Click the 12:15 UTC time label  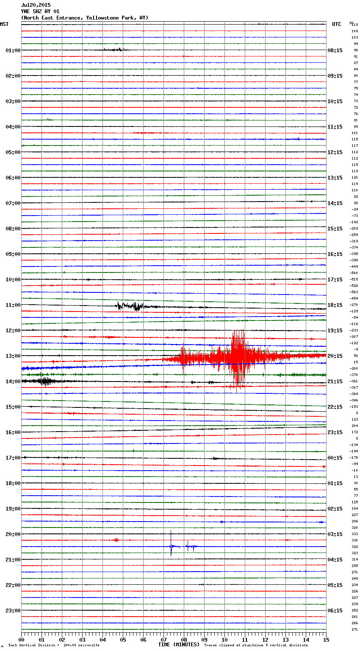[x=335, y=152]
